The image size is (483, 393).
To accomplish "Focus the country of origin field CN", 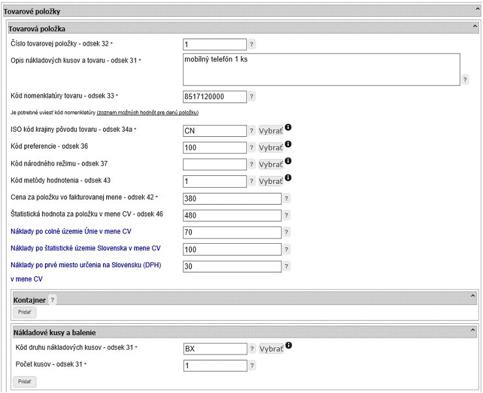I will tap(214, 131).
